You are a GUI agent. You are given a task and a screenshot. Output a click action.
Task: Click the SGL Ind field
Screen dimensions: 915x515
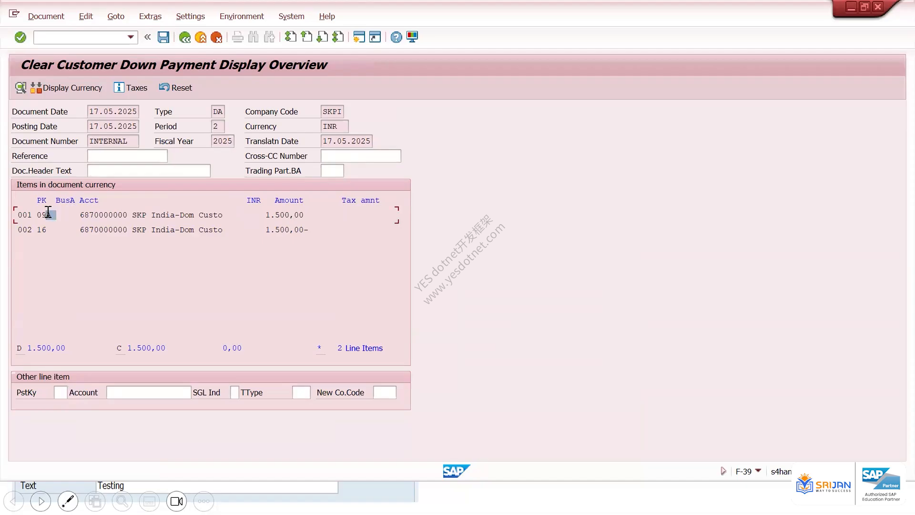coord(234,392)
